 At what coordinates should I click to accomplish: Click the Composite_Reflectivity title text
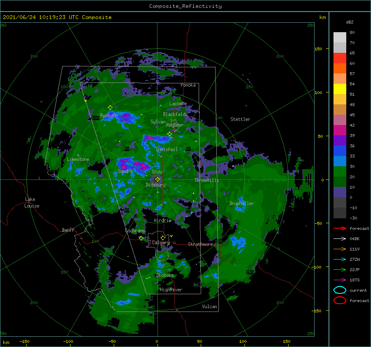point(185,6)
